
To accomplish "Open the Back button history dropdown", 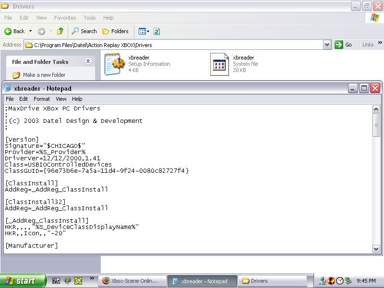I will tap(30, 31).
